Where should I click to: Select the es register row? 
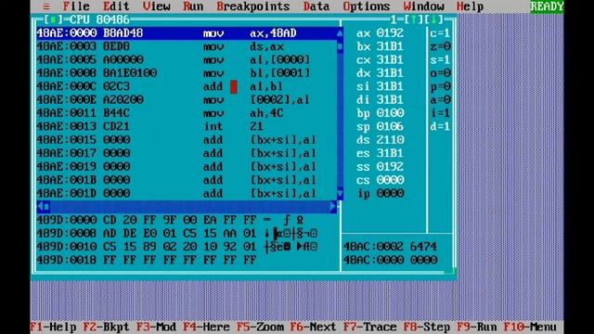380,153
